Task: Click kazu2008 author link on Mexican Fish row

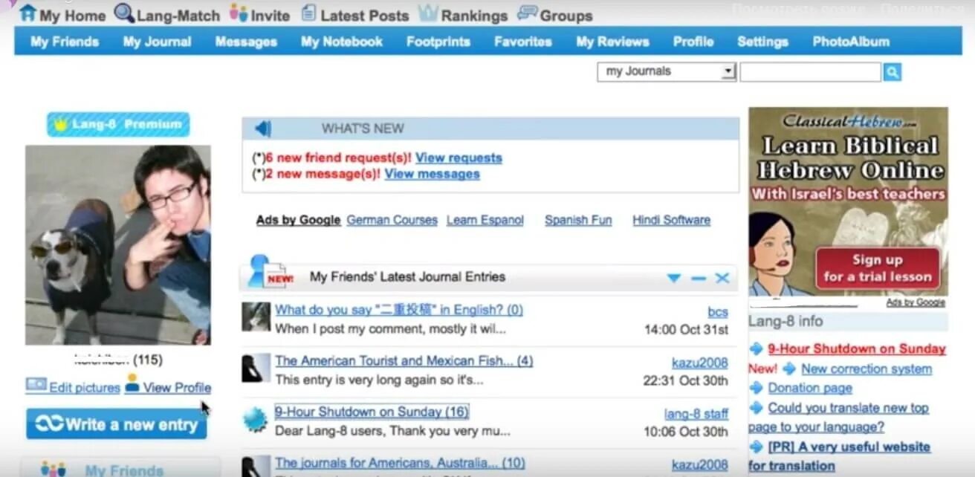Action: point(700,363)
